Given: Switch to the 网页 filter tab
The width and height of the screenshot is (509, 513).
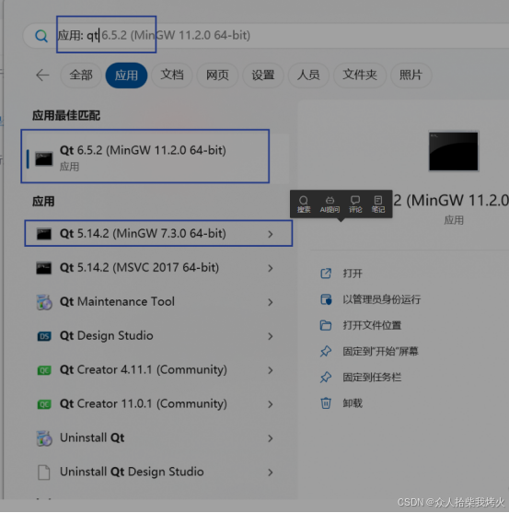Looking at the screenshot, I should coord(217,76).
